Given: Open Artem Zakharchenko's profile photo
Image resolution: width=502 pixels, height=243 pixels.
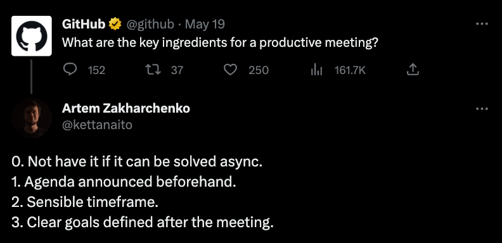Looking at the screenshot, I should click(32, 118).
